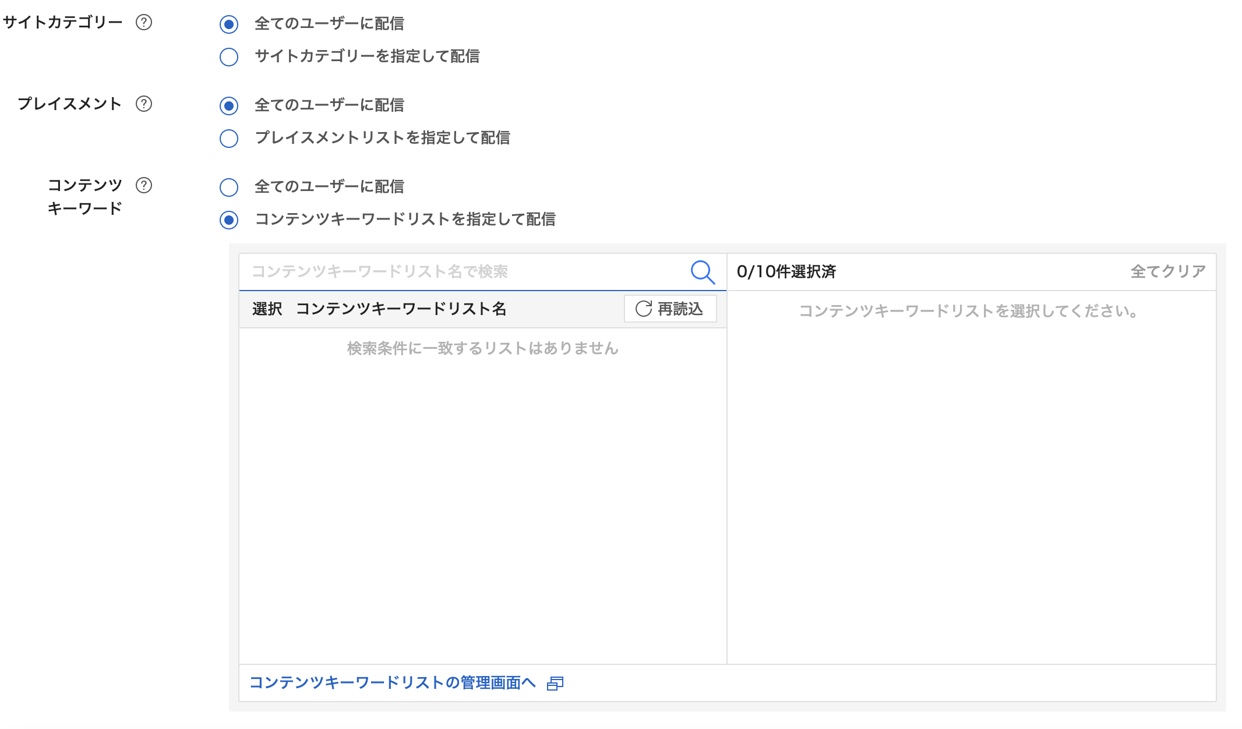Screen dimensions: 1242x729
Task: Select コンテンツキーワードリストを指定して配信 radio
Action: pos(229,220)
